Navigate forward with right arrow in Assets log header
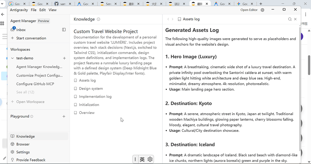This screenshot has width=311, height=164. tap(173, 19)
